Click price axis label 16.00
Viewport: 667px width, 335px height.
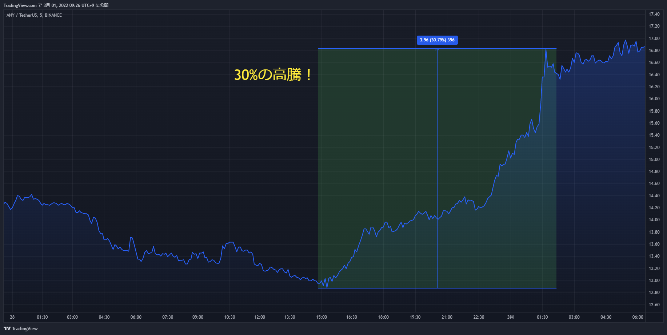coord(654,99)
